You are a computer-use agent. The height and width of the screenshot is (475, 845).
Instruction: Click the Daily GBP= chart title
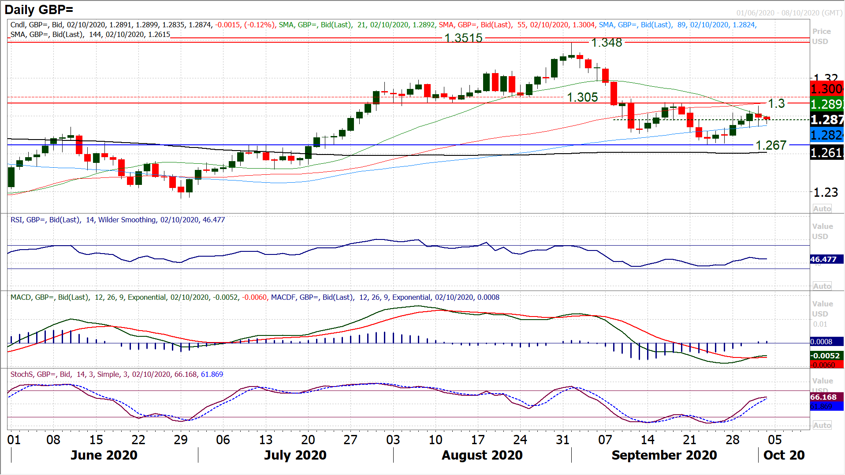pyautogui.click(x=39, y=10)
